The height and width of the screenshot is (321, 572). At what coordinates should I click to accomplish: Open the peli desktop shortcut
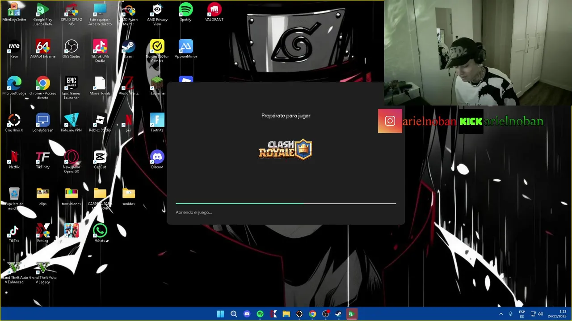pyautogui.click(x=128, y=123)
